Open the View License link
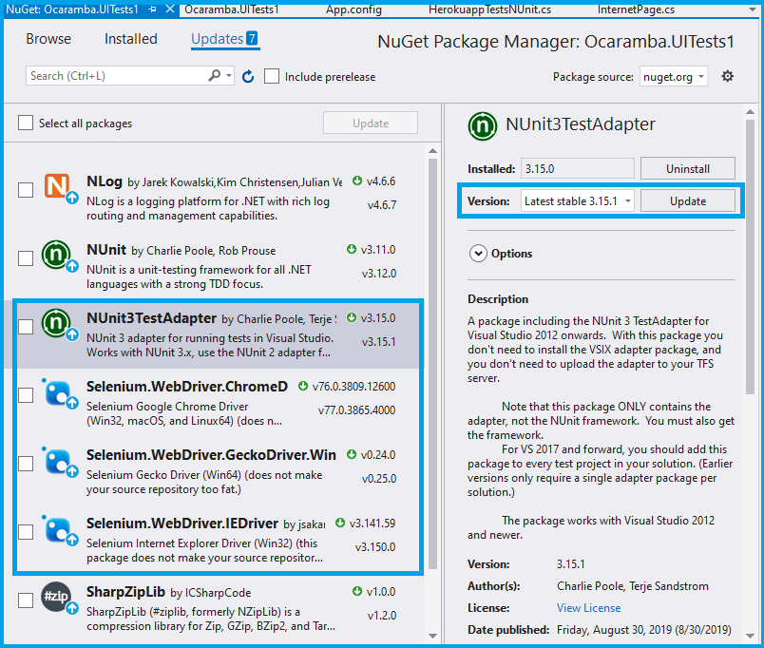The image size is (764, 648). coord(588,608)
